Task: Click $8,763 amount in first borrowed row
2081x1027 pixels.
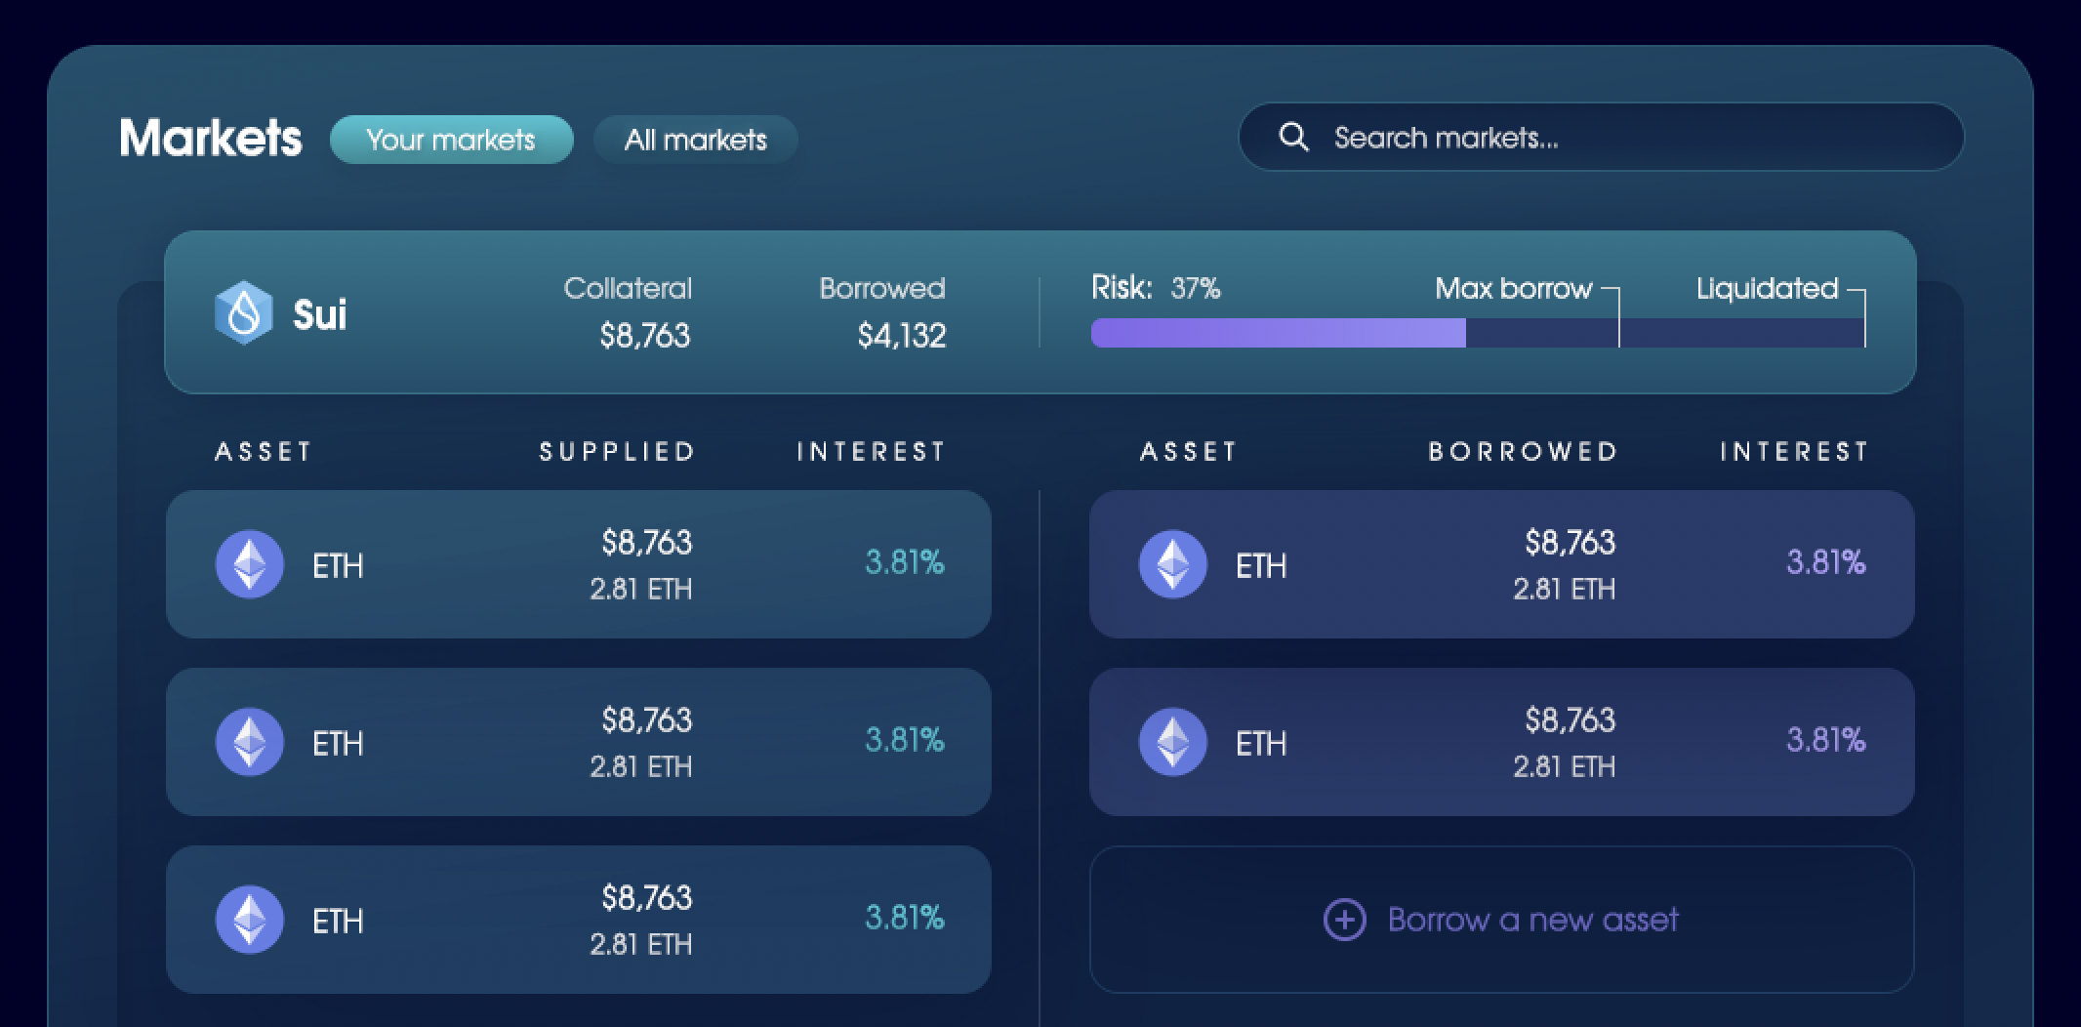Action: tap(1570, 543)
